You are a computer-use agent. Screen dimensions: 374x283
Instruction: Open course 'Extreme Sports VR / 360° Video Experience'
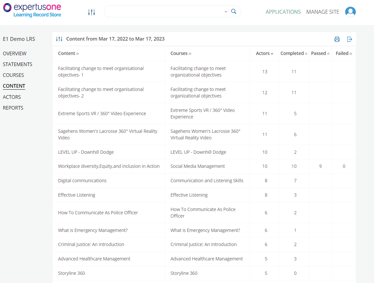coord(202,114)
